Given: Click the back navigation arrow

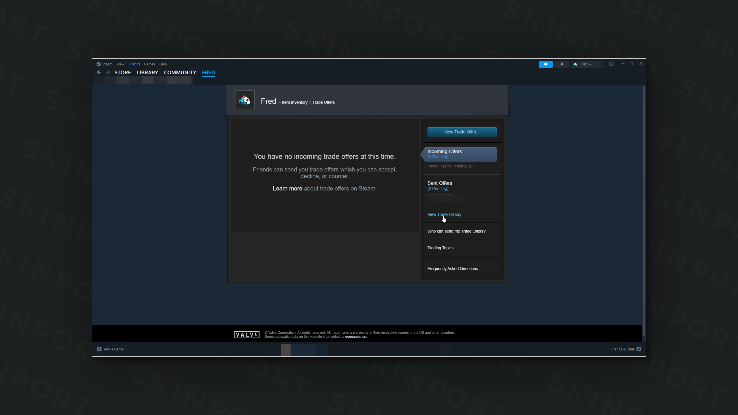Looking at the screenshot, I should coord(99,72).
